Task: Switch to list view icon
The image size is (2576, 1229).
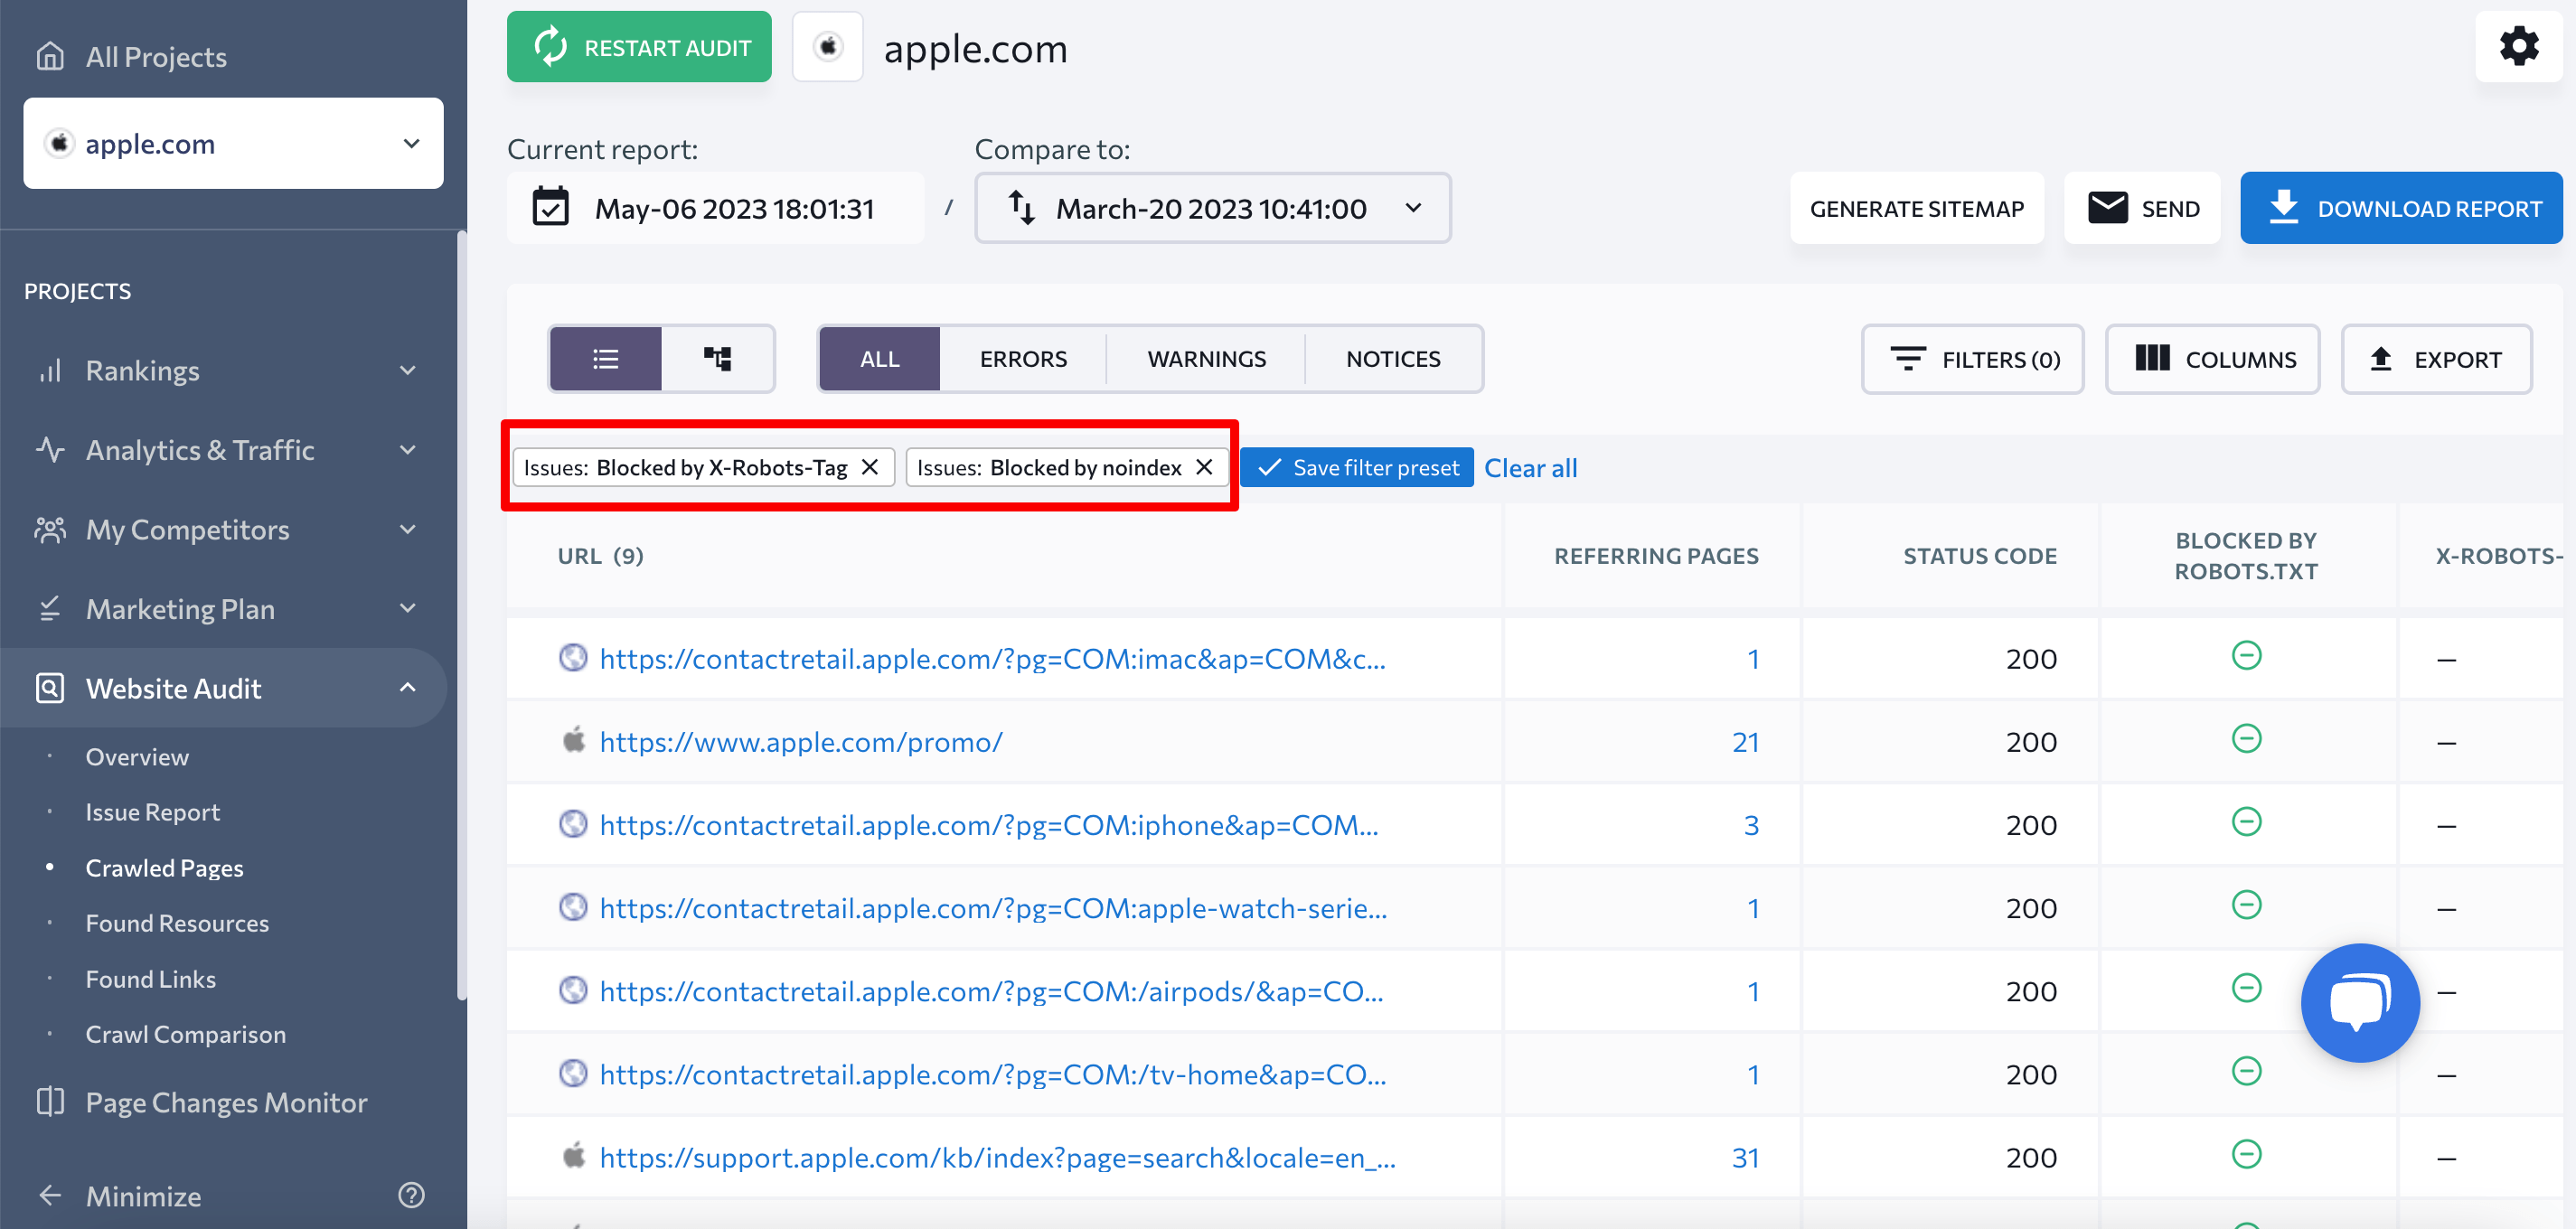Action: tap(605, 359)
